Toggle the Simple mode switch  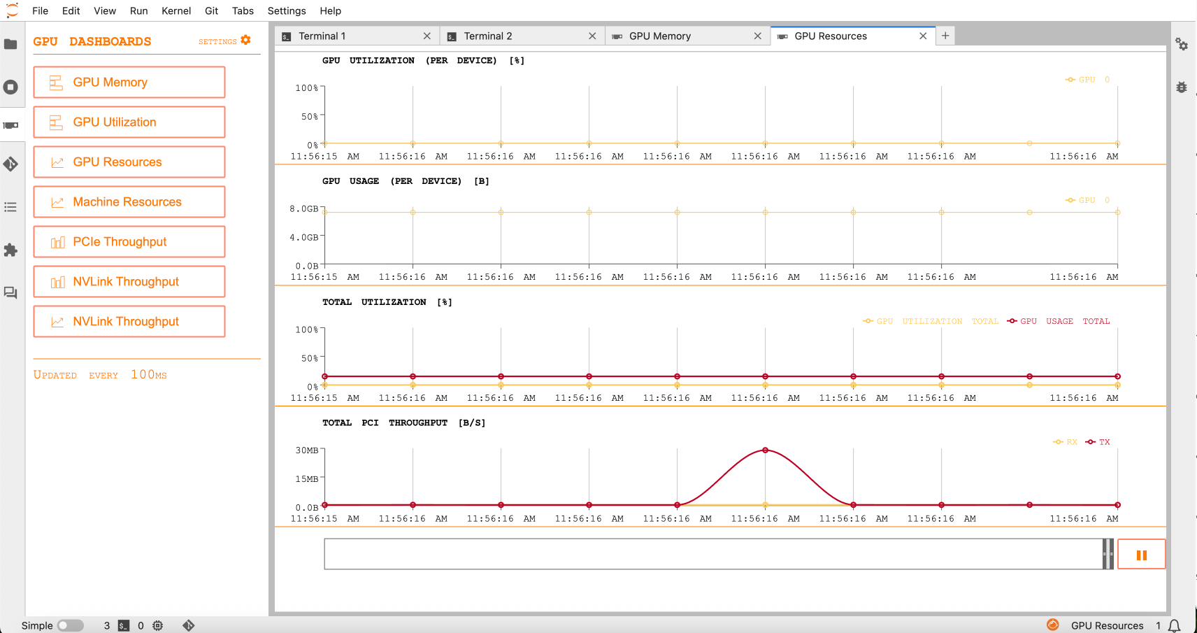point(70,625)
